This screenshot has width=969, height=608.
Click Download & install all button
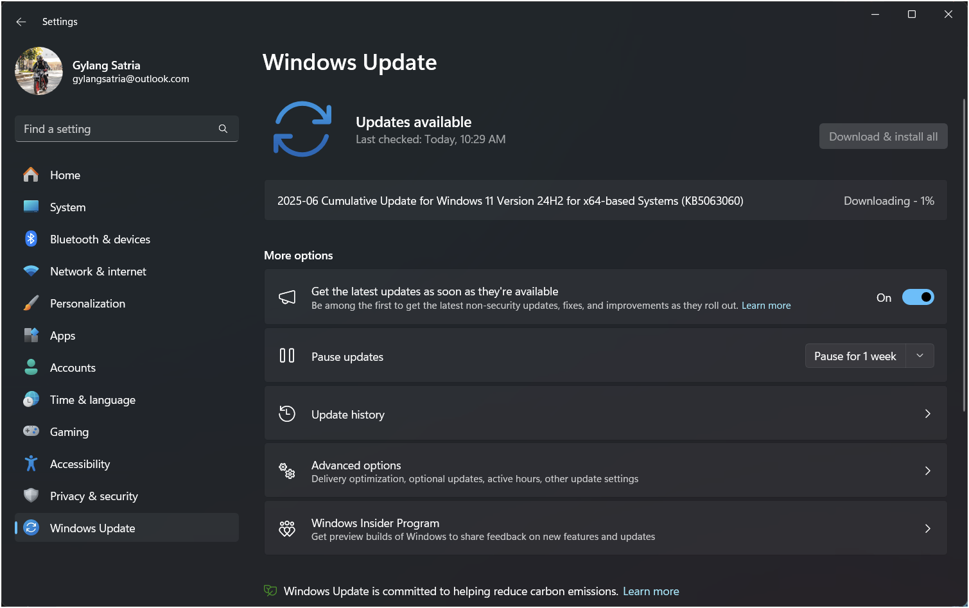click(883, 136)
